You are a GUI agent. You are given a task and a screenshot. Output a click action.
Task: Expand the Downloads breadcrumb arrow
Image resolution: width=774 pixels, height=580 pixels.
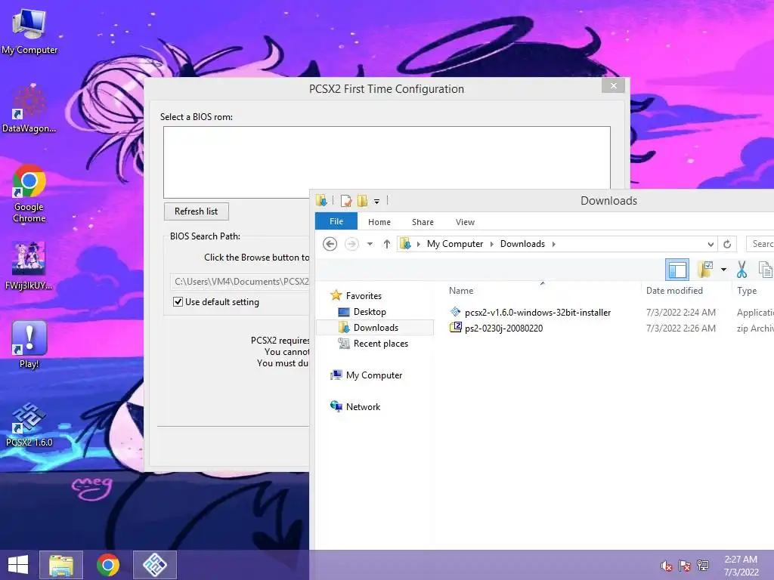point(553,244)
